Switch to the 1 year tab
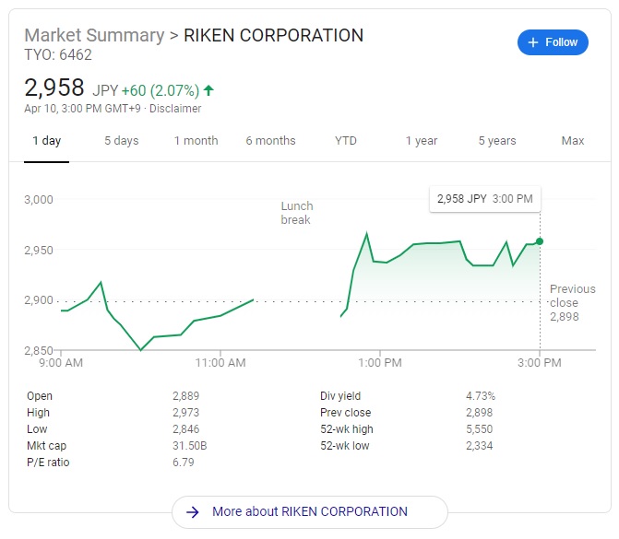This screenshot has width=619, height=539. (421, 141)
